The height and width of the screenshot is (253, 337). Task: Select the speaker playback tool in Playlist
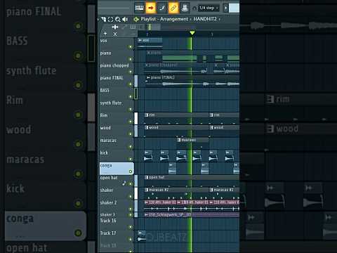tap(125, 19)
